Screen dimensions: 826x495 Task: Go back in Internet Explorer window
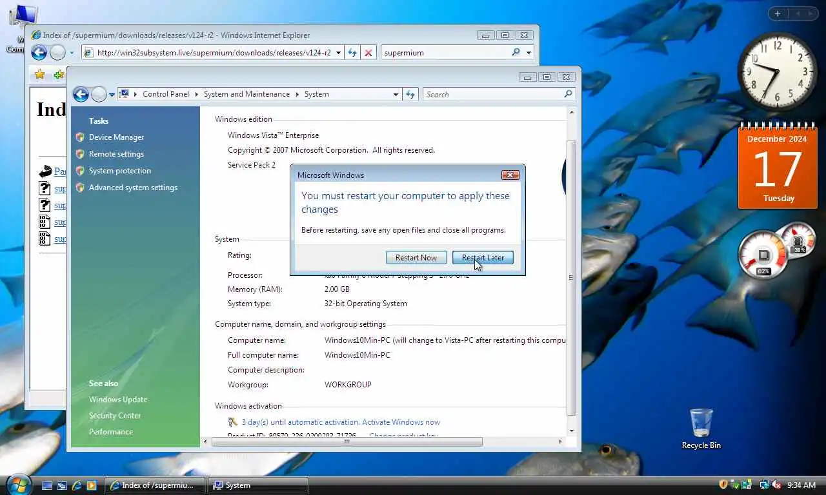39,53
